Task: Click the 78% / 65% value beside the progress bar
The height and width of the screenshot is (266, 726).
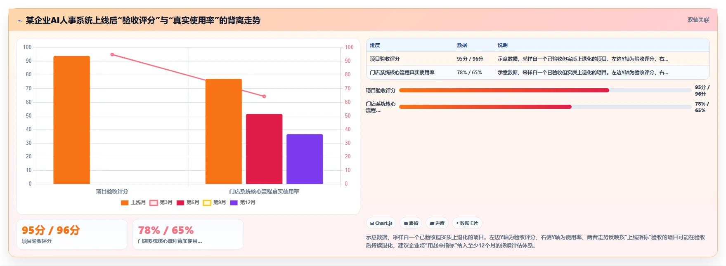Action: coord(702,107)
